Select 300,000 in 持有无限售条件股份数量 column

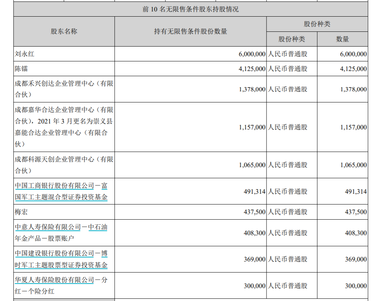click(254, 286)
